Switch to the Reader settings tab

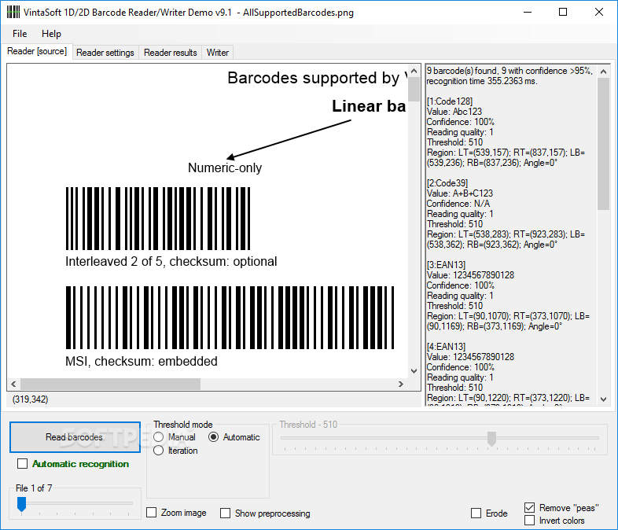click(x=105, y=53)
